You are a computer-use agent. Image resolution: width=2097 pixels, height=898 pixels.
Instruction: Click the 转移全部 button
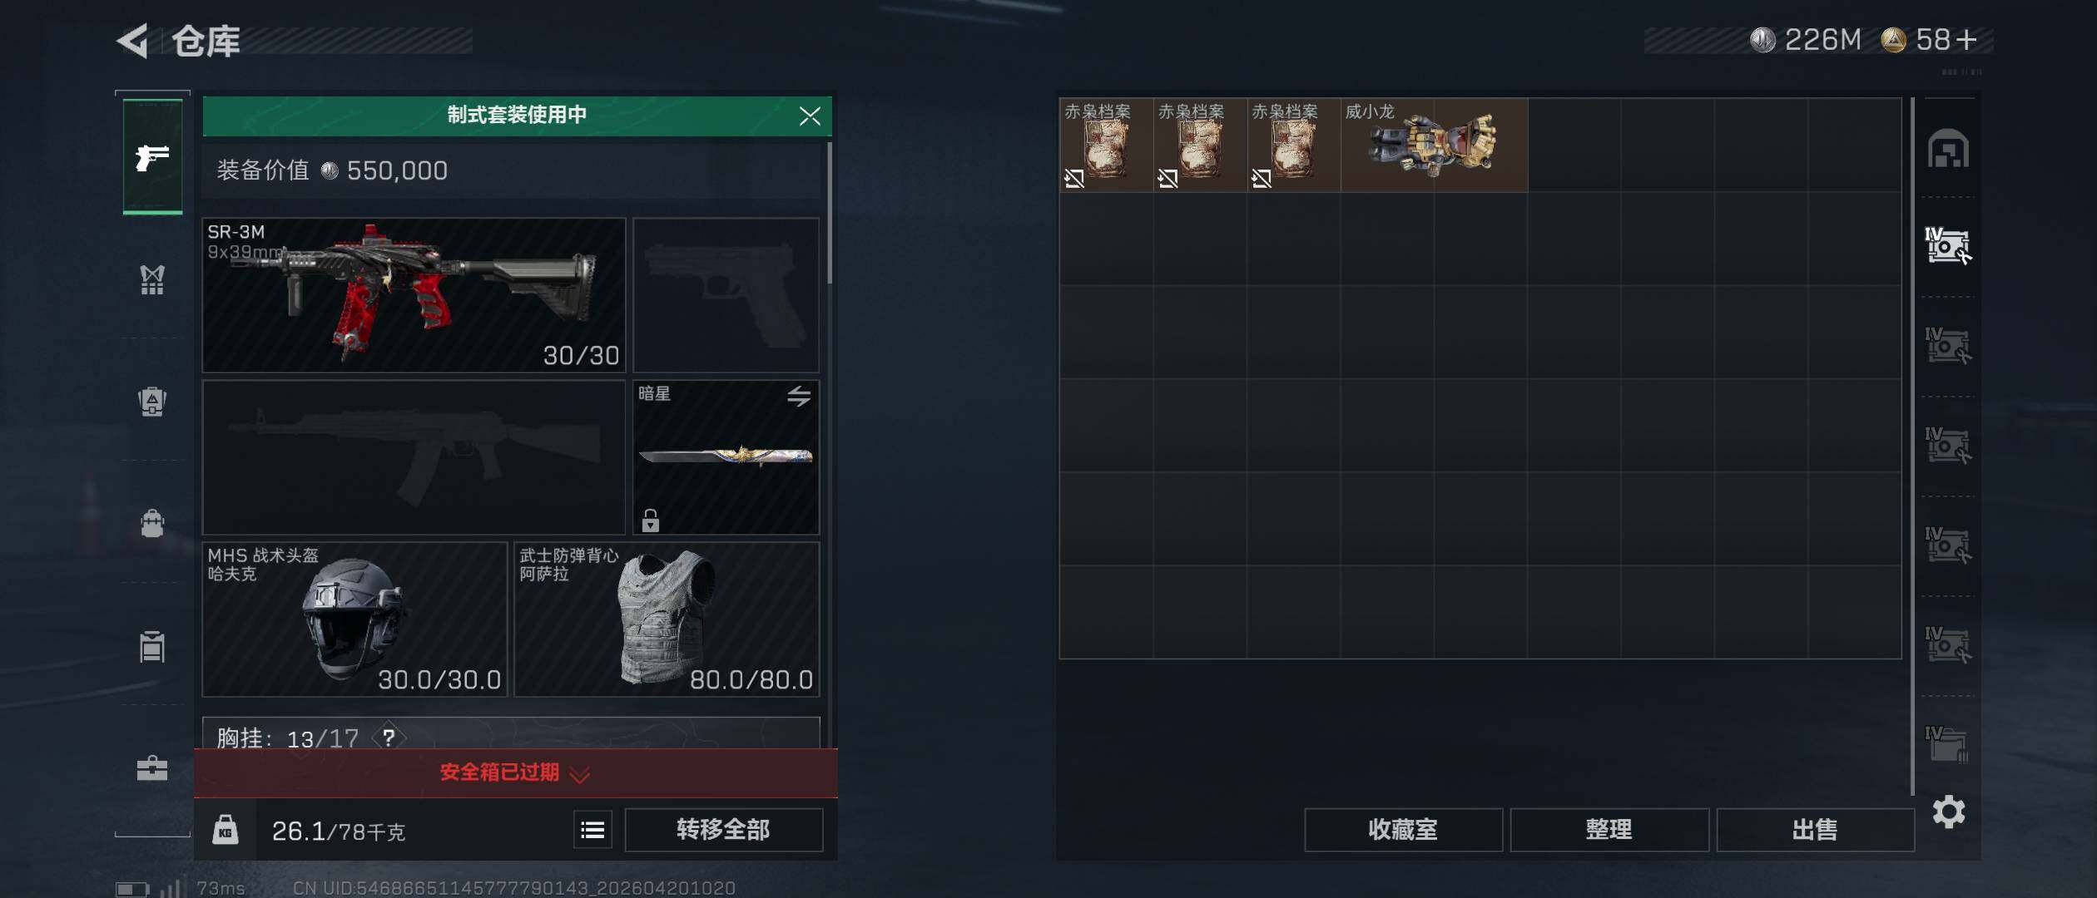pos(723,830)
